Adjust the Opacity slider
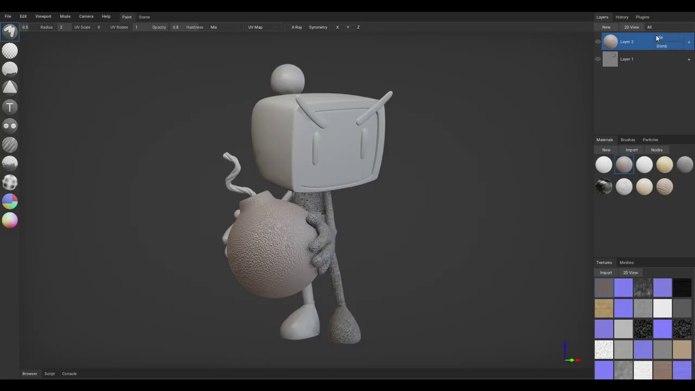 tap(175, 27)
